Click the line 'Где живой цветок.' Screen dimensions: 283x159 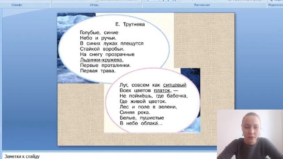[x=143, y=101]
